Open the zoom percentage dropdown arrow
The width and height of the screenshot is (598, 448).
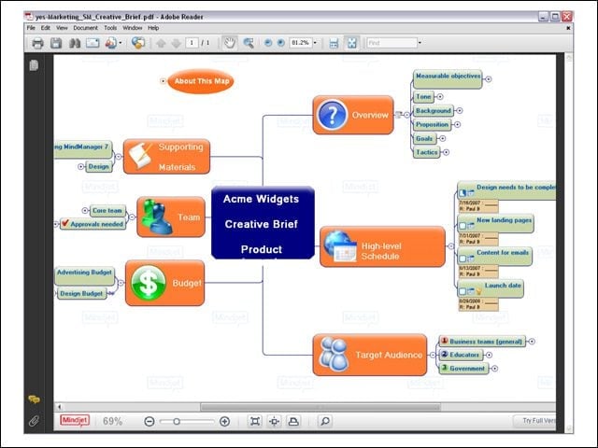coord(315,43)
